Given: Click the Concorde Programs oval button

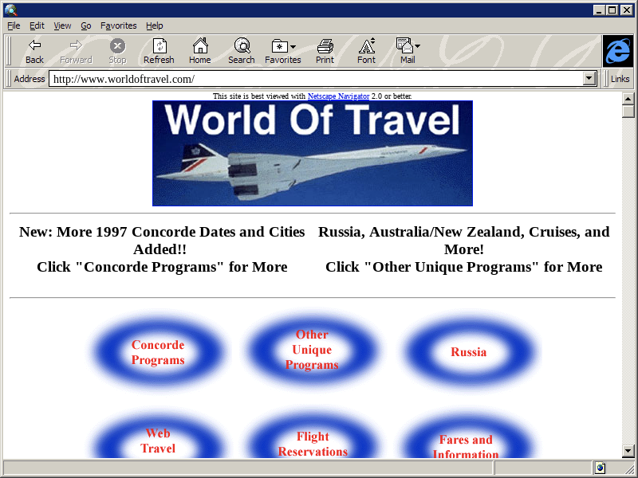Looking at the screenshot, I should click(x=158, y=352).
